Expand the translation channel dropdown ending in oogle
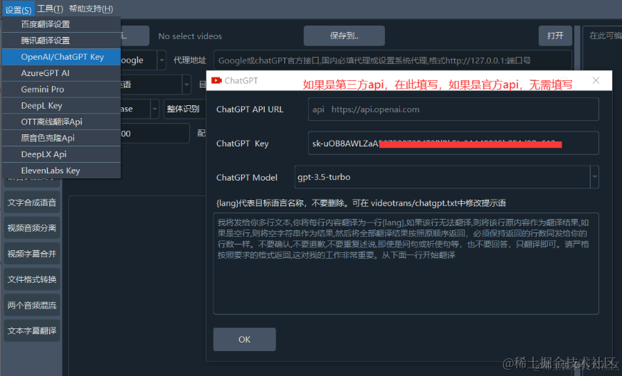 162,60
